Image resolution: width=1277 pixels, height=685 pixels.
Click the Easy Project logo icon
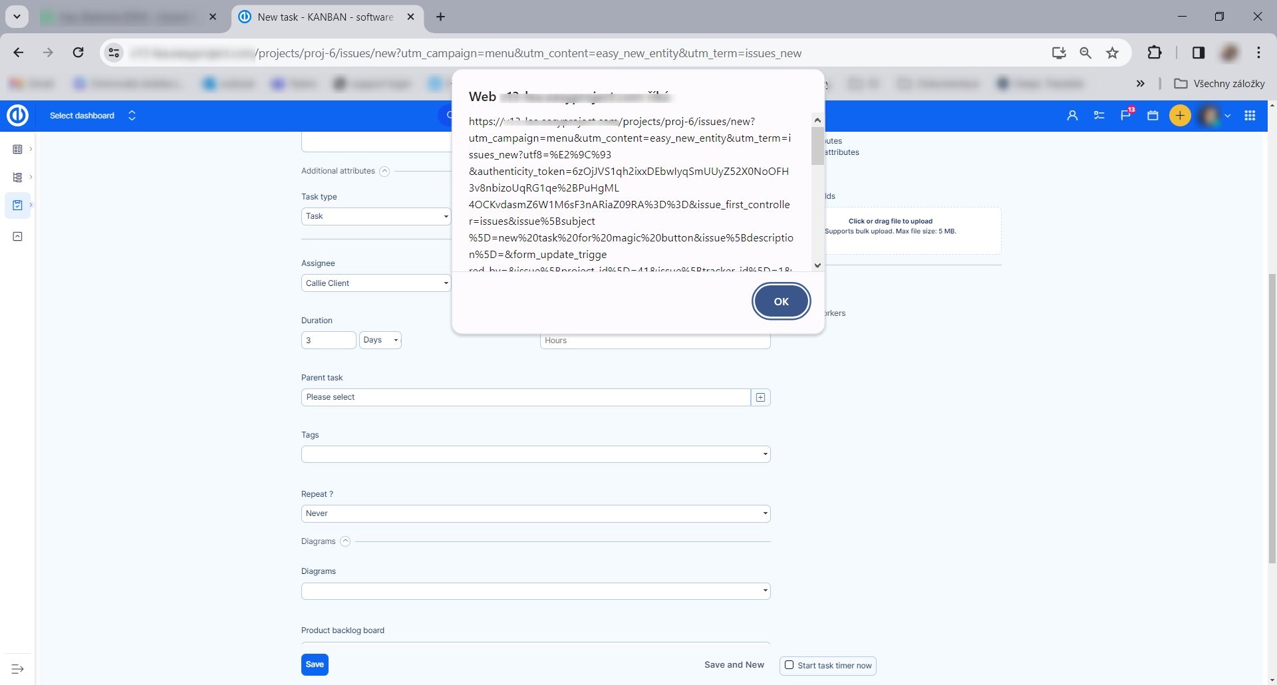17,116
